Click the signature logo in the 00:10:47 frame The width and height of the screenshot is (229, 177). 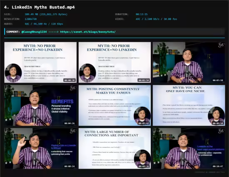point(221,131)
